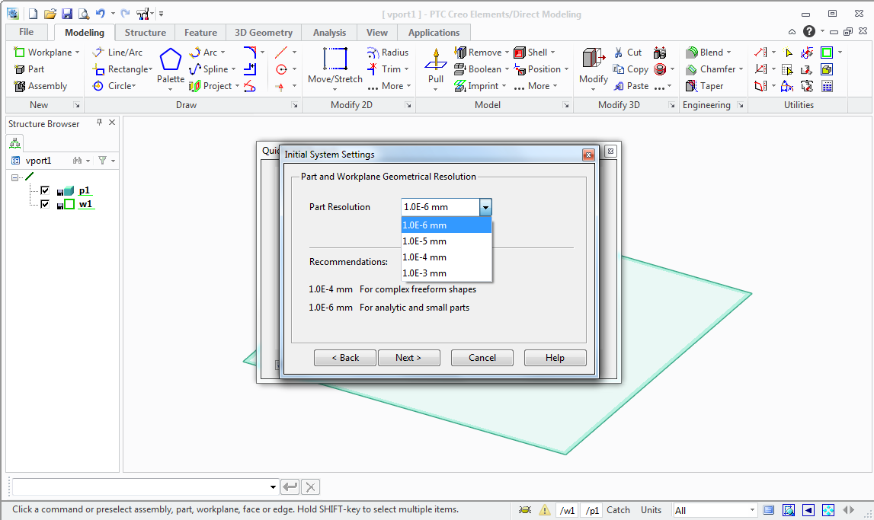Image resolution: width=874 pixels, height=520 pixels.
Task: Choose 1.0E-3 mm from the resolution list
Action: click(447, 273)
